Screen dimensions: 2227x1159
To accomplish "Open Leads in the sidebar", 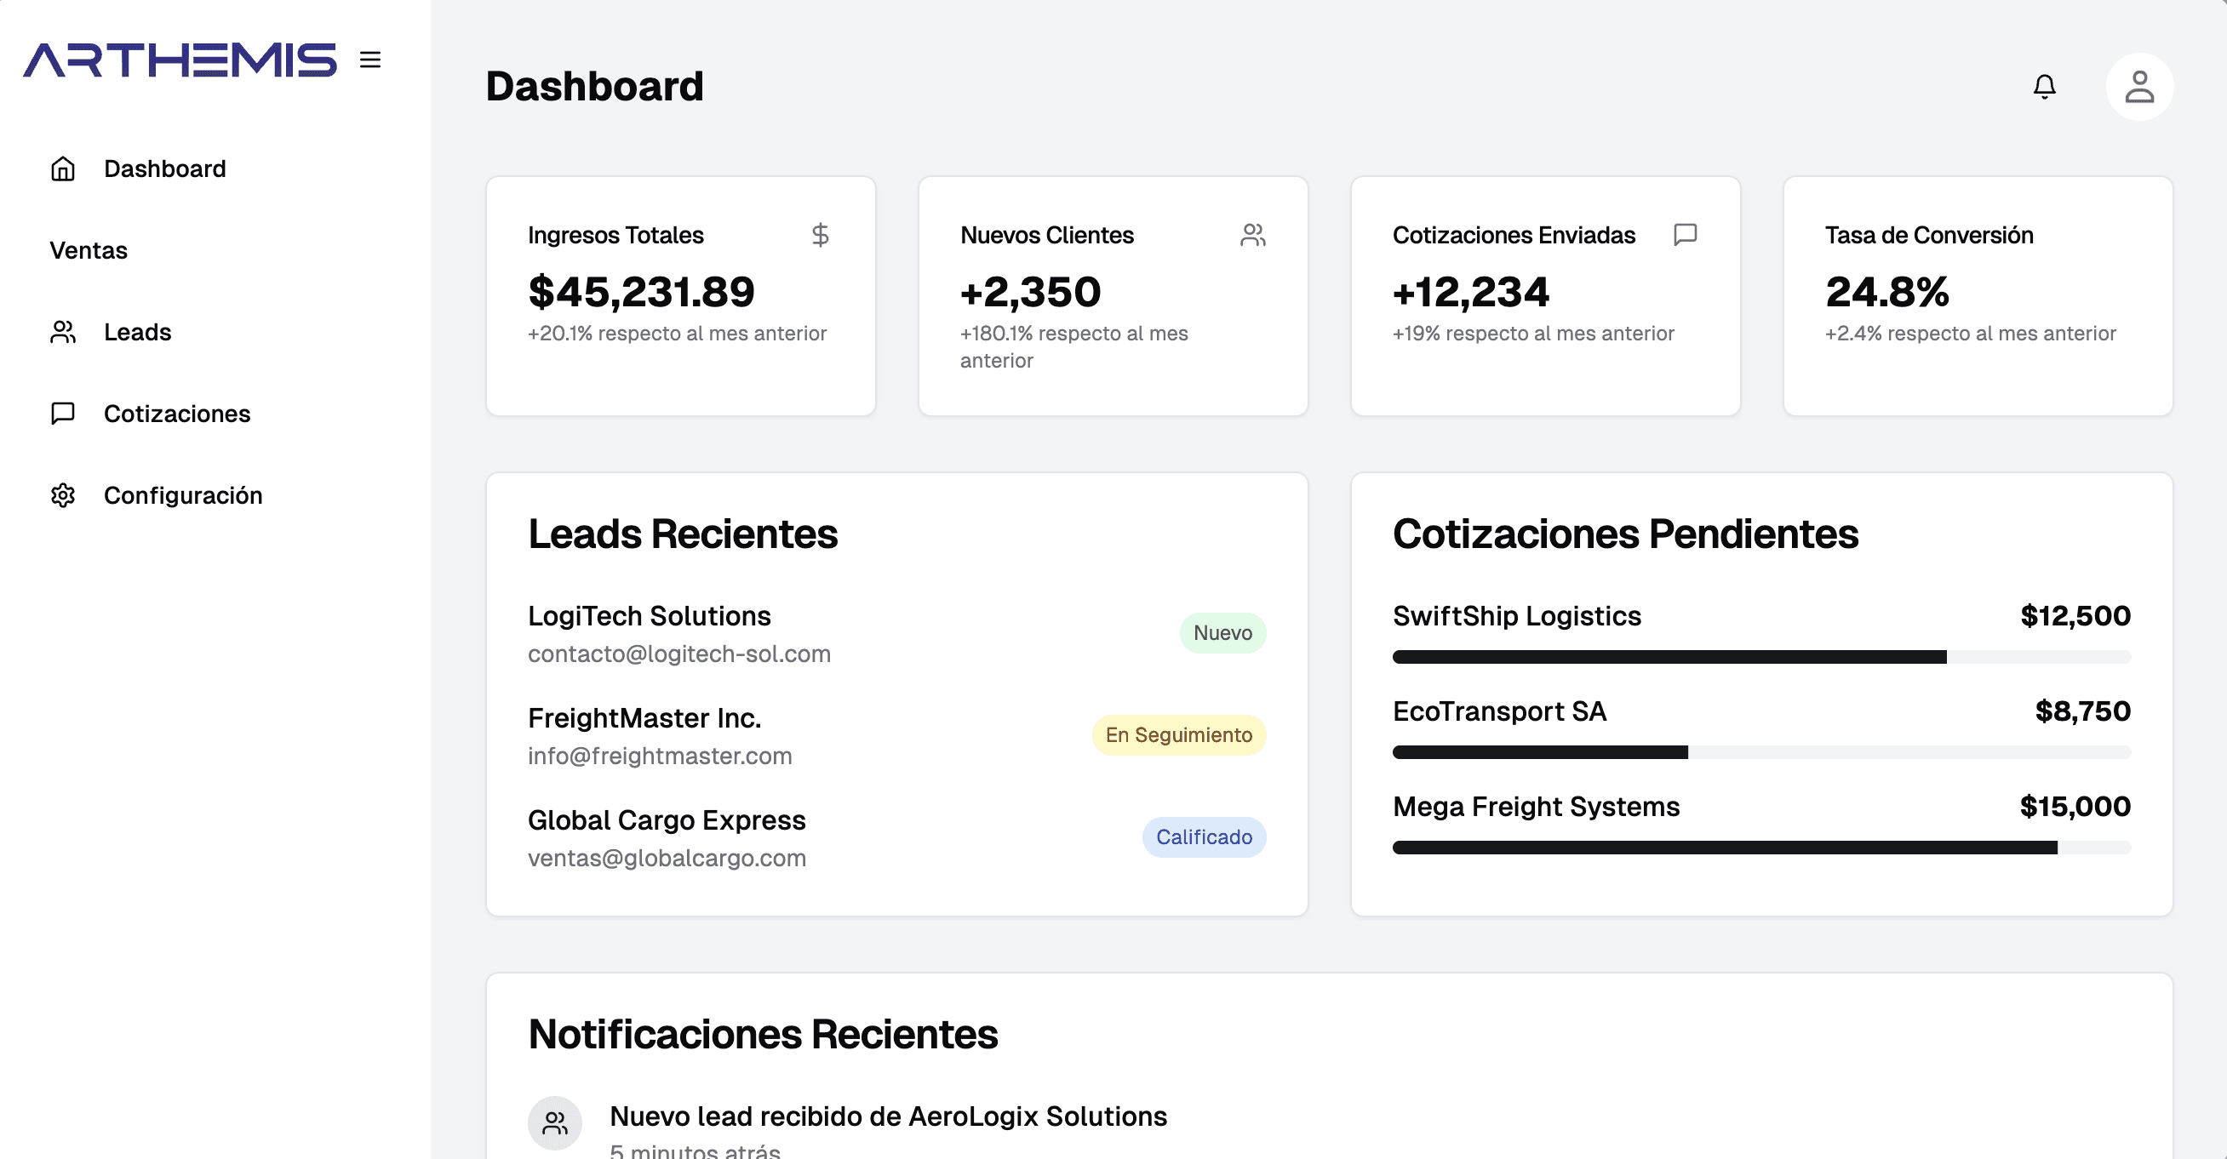I will (x=136, y=332).
